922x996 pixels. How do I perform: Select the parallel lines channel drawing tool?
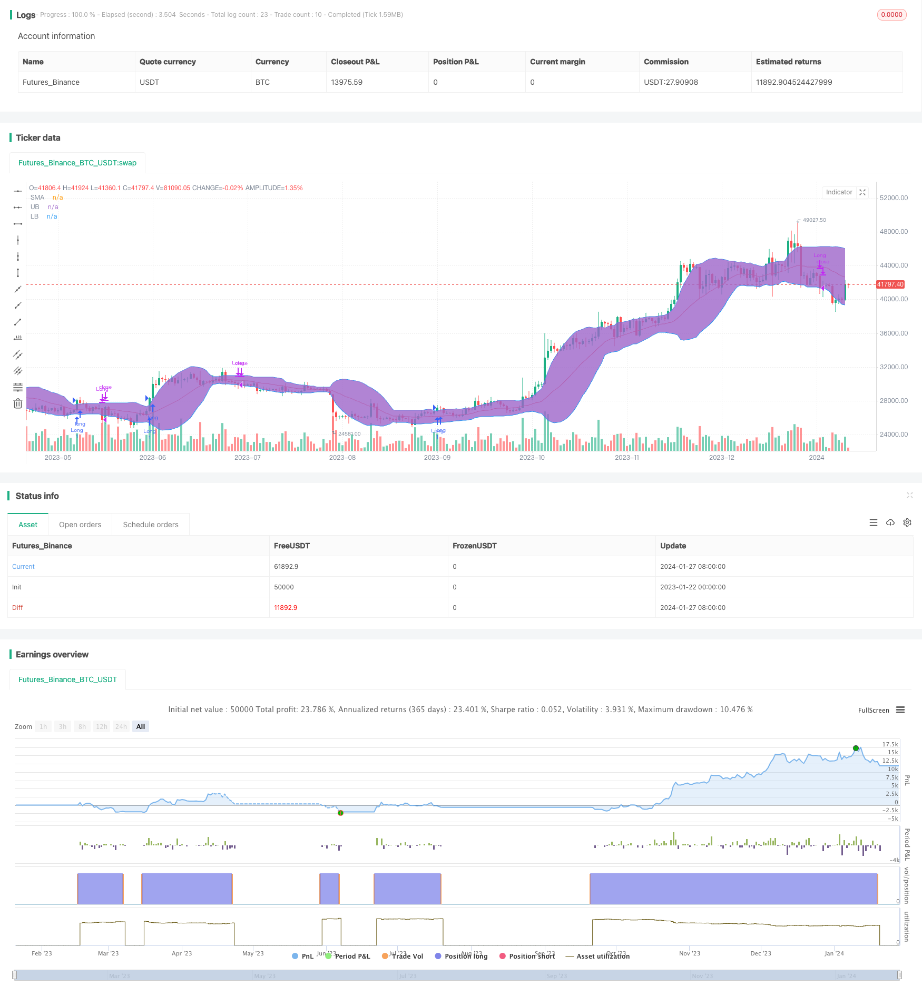tap(18, 354)
